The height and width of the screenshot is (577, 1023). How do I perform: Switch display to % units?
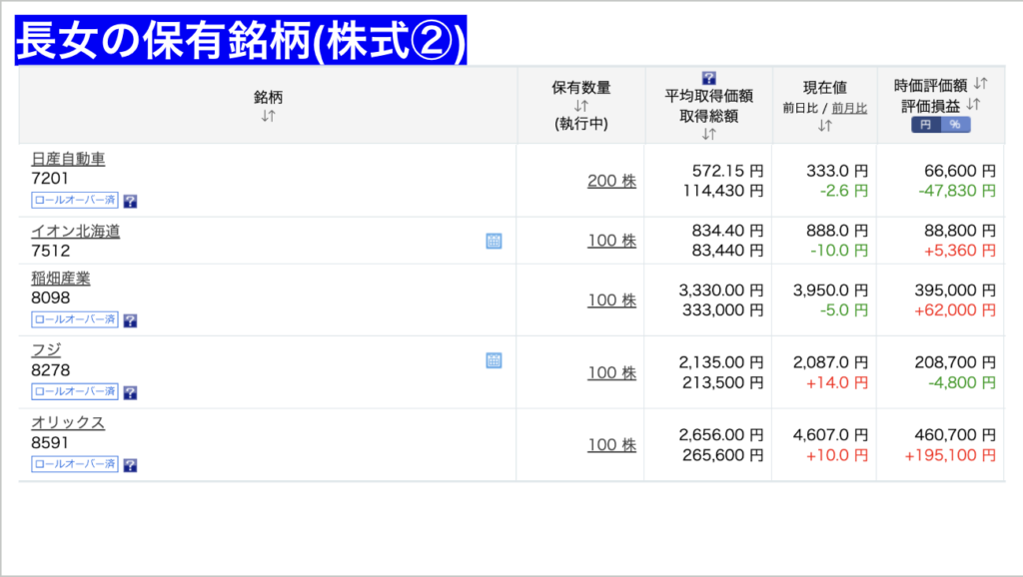tap(955, 125)
